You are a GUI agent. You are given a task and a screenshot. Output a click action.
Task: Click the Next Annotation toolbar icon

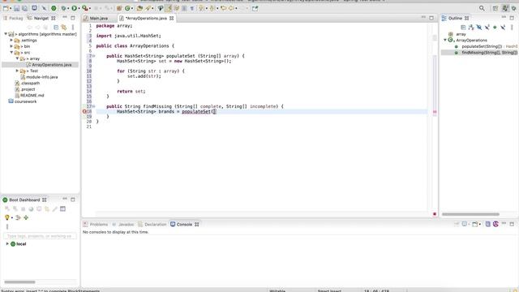click(201, 8)
